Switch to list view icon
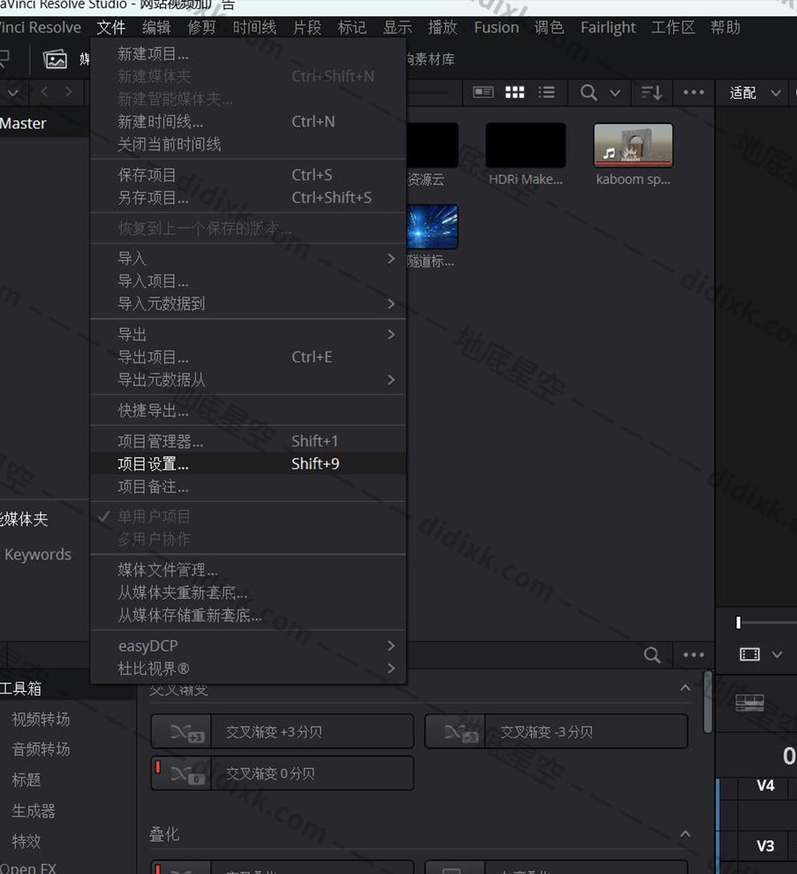Image resolution: width=797 pixels, height=874 pixels. [546, 92]
